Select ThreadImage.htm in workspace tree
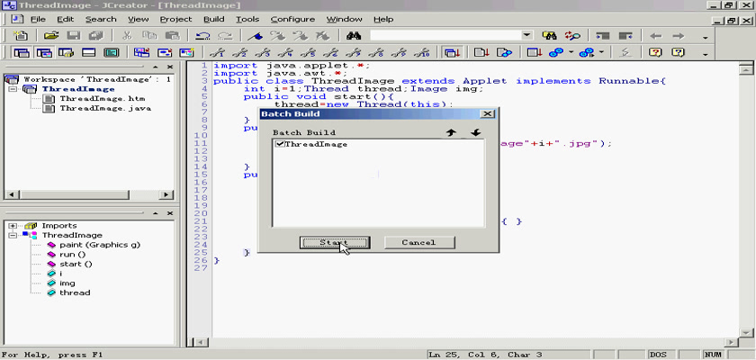756x360 pixels. click(103, 99)
